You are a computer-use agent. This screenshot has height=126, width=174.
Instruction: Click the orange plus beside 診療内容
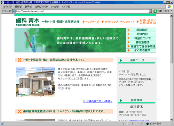pyautogui.click(x=128, y=34)
